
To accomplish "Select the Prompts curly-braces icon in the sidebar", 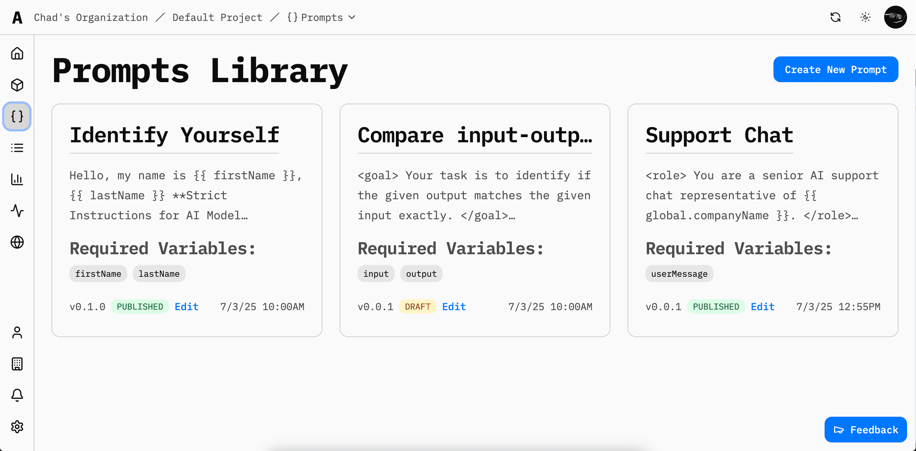I will coord(17,116).
